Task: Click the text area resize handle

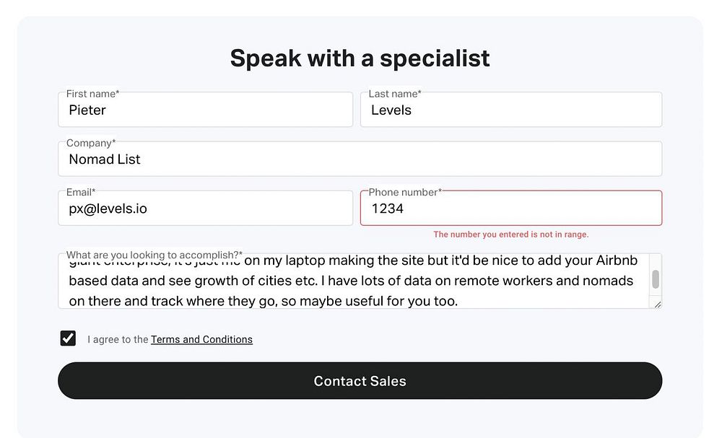Action: tap(657, 305)
